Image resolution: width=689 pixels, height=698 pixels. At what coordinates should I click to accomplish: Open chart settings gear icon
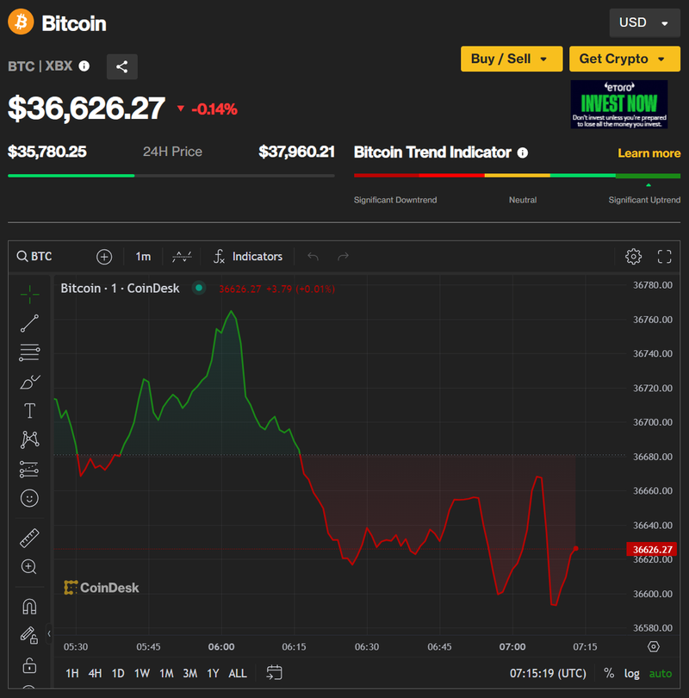pyautogui.click(x=633, y=256)
